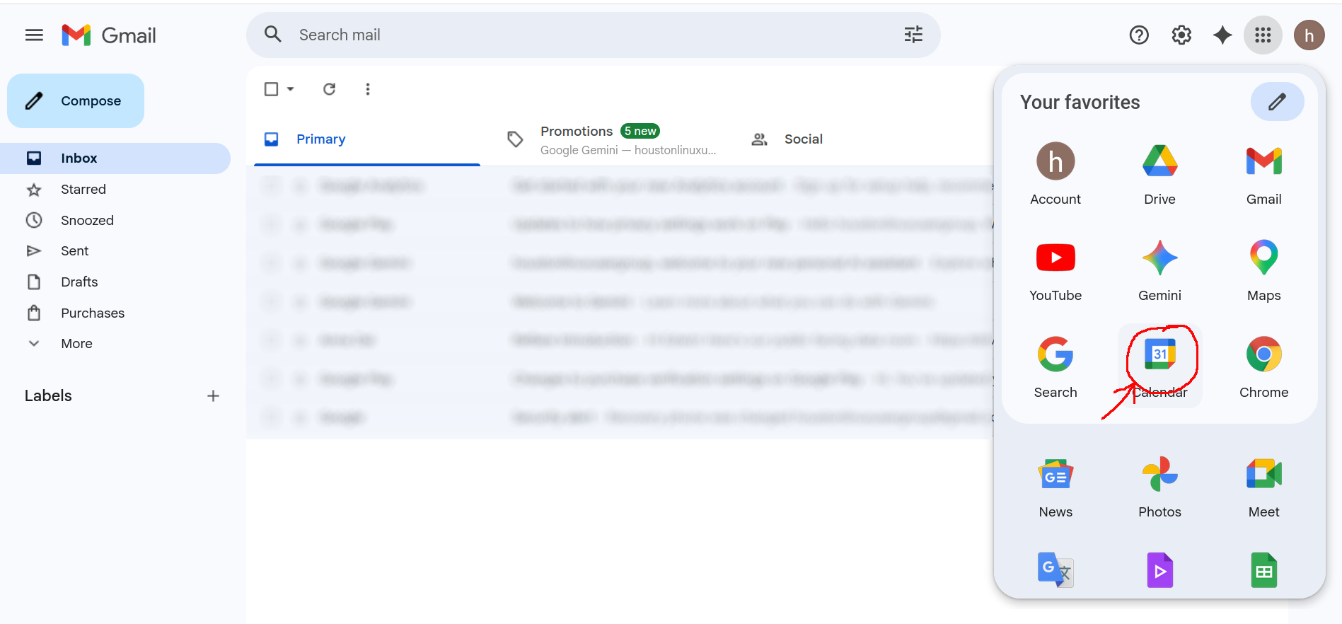Open Google Photos app
The height and width of the screenshot is (624, 1342).
[x=1159, y=487]
